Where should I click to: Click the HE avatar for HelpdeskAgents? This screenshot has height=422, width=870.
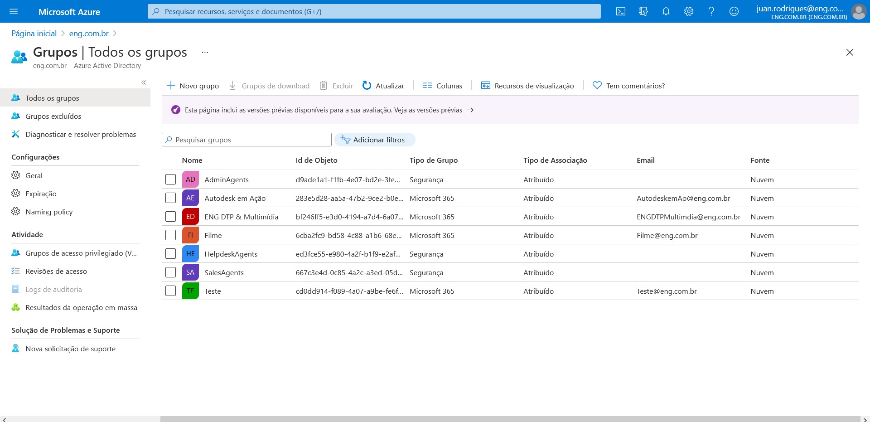190,254
